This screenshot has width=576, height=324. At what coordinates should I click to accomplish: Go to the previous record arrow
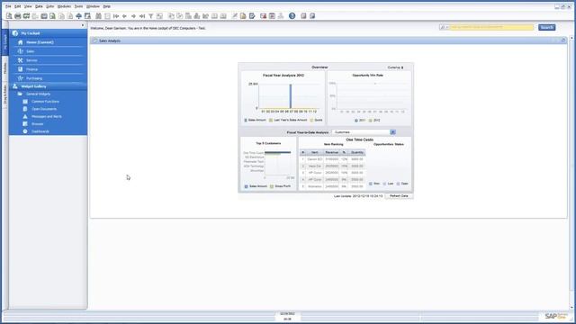point(124,16)
